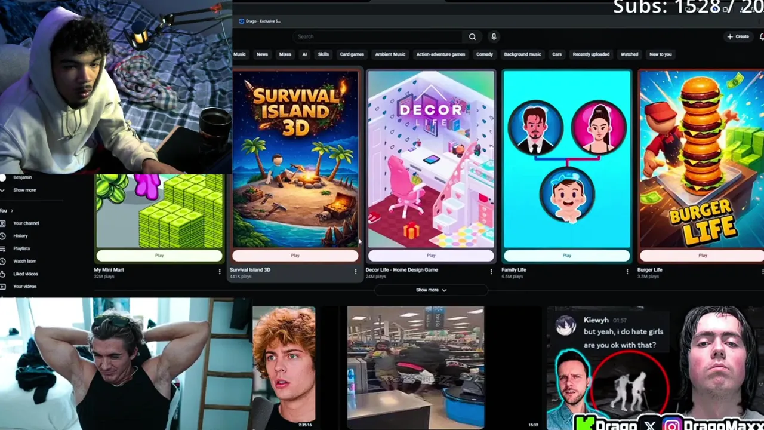Open the My Mini Mart thumbnail
The height and width of the screenshot is (430, 764).
point(159,211)
